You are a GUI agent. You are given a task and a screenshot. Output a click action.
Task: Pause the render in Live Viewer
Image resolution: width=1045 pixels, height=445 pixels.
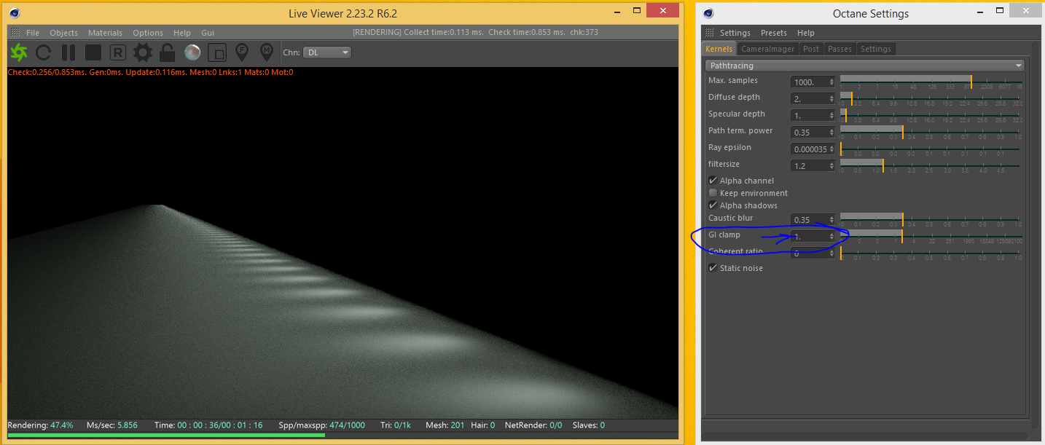point(69,52)
